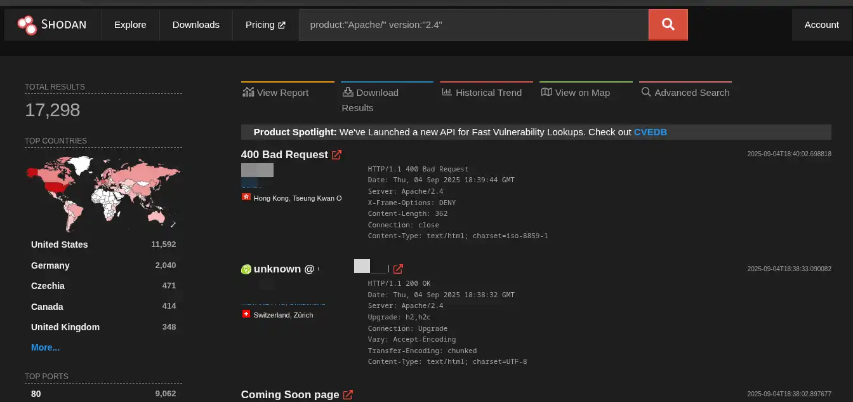This screenshot has width=853, height=402.
Task: Open the 400 Bad Request result title
Action: (x=284, y=154)
